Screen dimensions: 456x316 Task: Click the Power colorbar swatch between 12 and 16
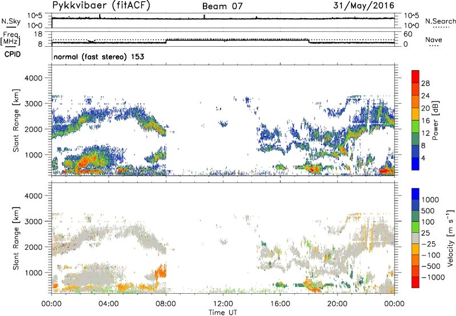click(416, 126)
